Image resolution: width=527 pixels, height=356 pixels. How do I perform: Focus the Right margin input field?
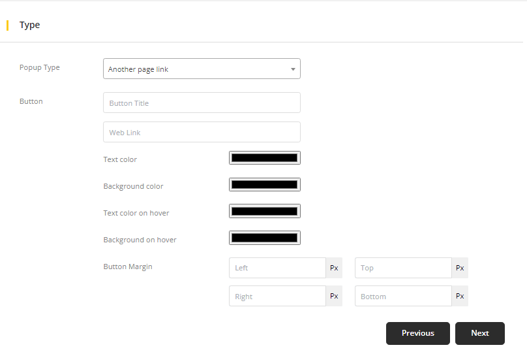tap(277, 297)
